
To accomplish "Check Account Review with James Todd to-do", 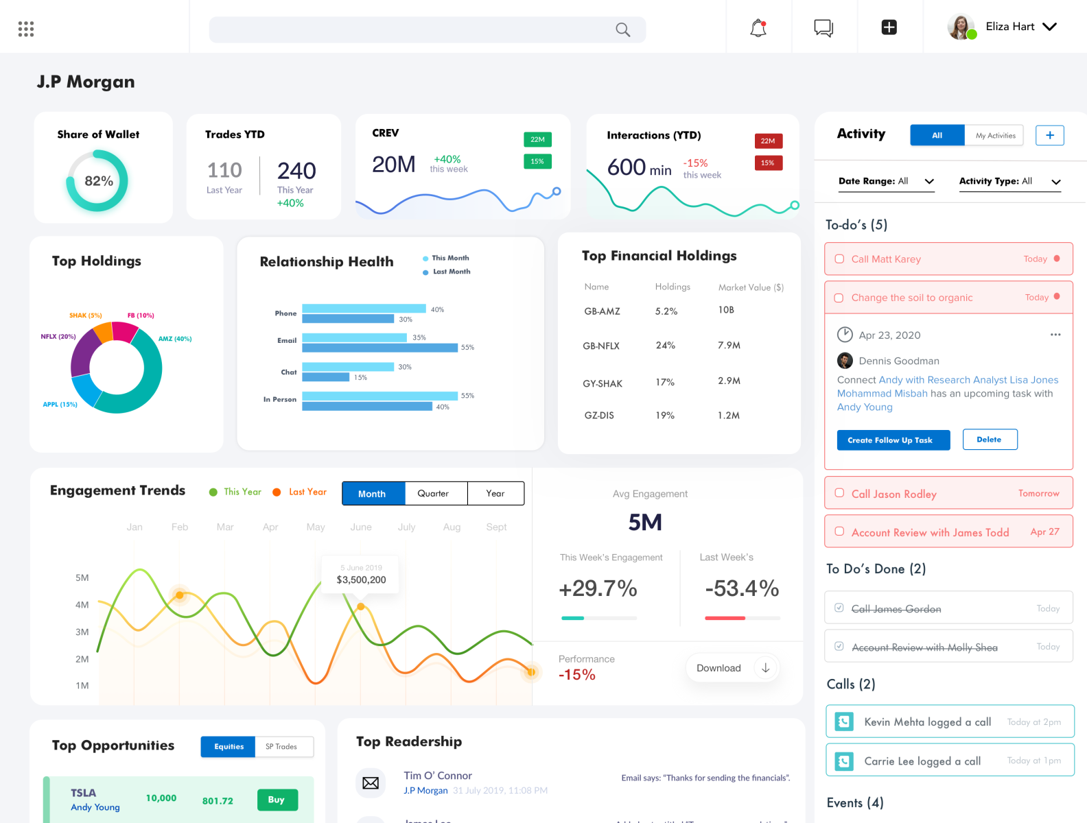I will (839, 532).
